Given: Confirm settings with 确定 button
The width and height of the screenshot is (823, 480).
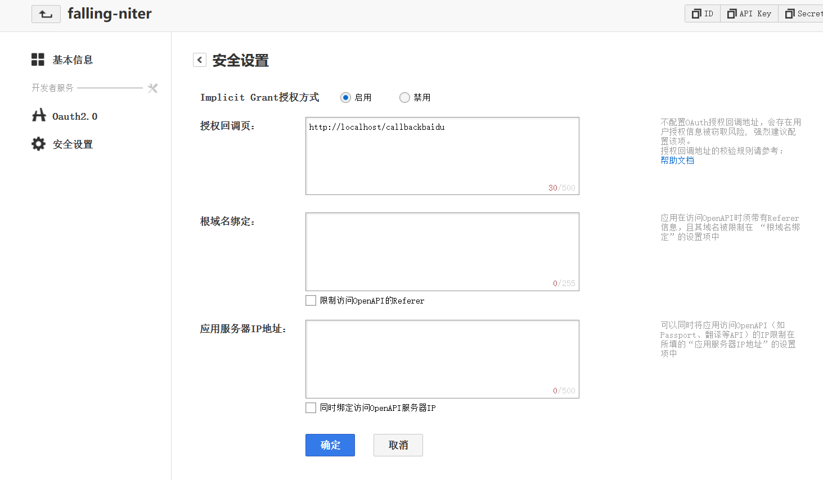Looking at the screenshot, I should pos(330,445).
